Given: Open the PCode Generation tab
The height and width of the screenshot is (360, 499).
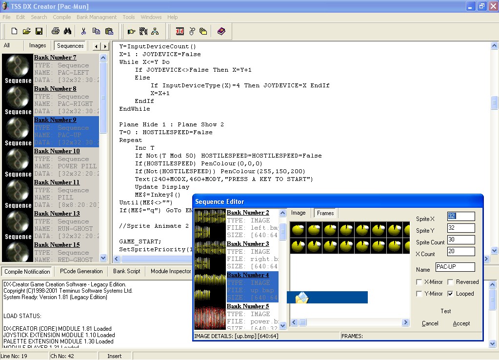Looking at the screenshot, I should [x=81, y=271].
